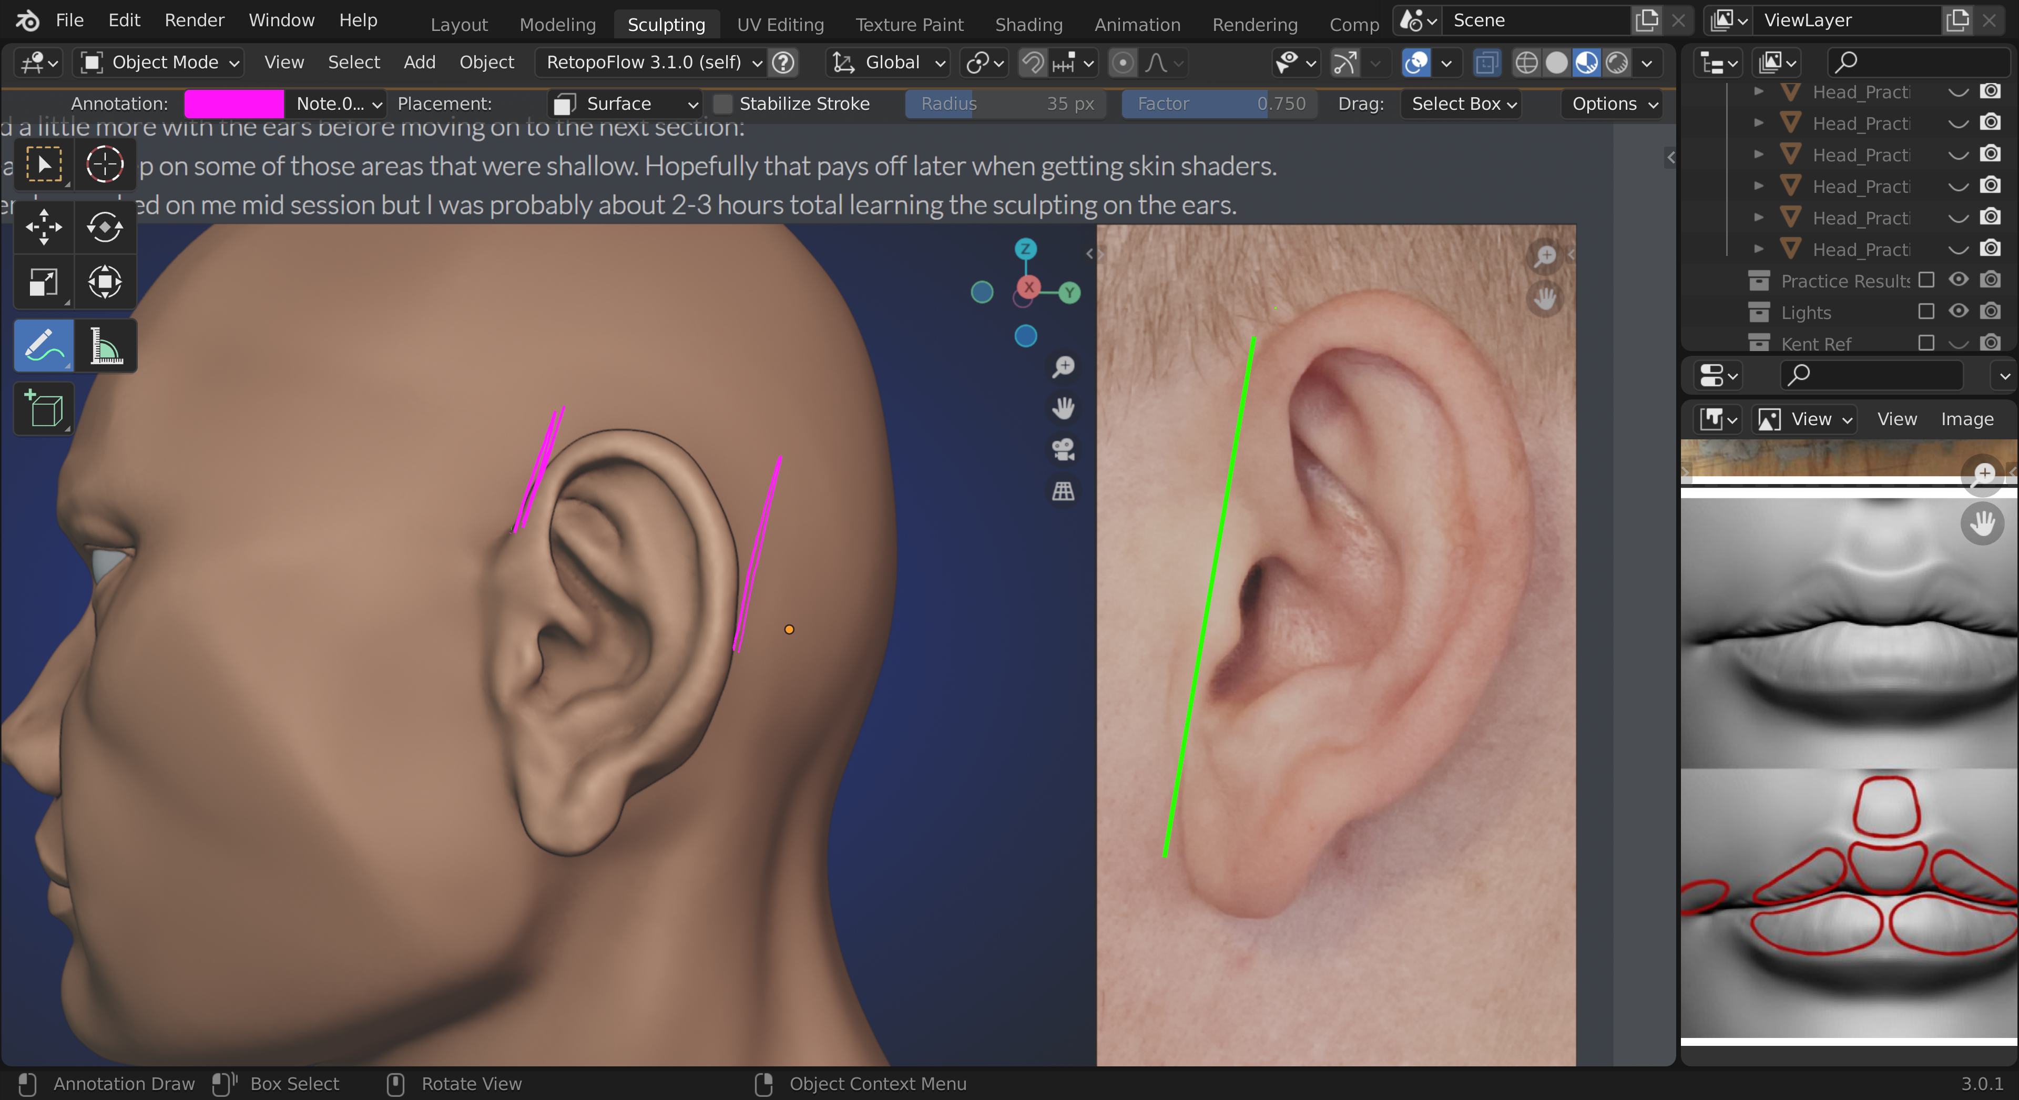Click the magenta annotation color swatch

[x=233, y=104]
